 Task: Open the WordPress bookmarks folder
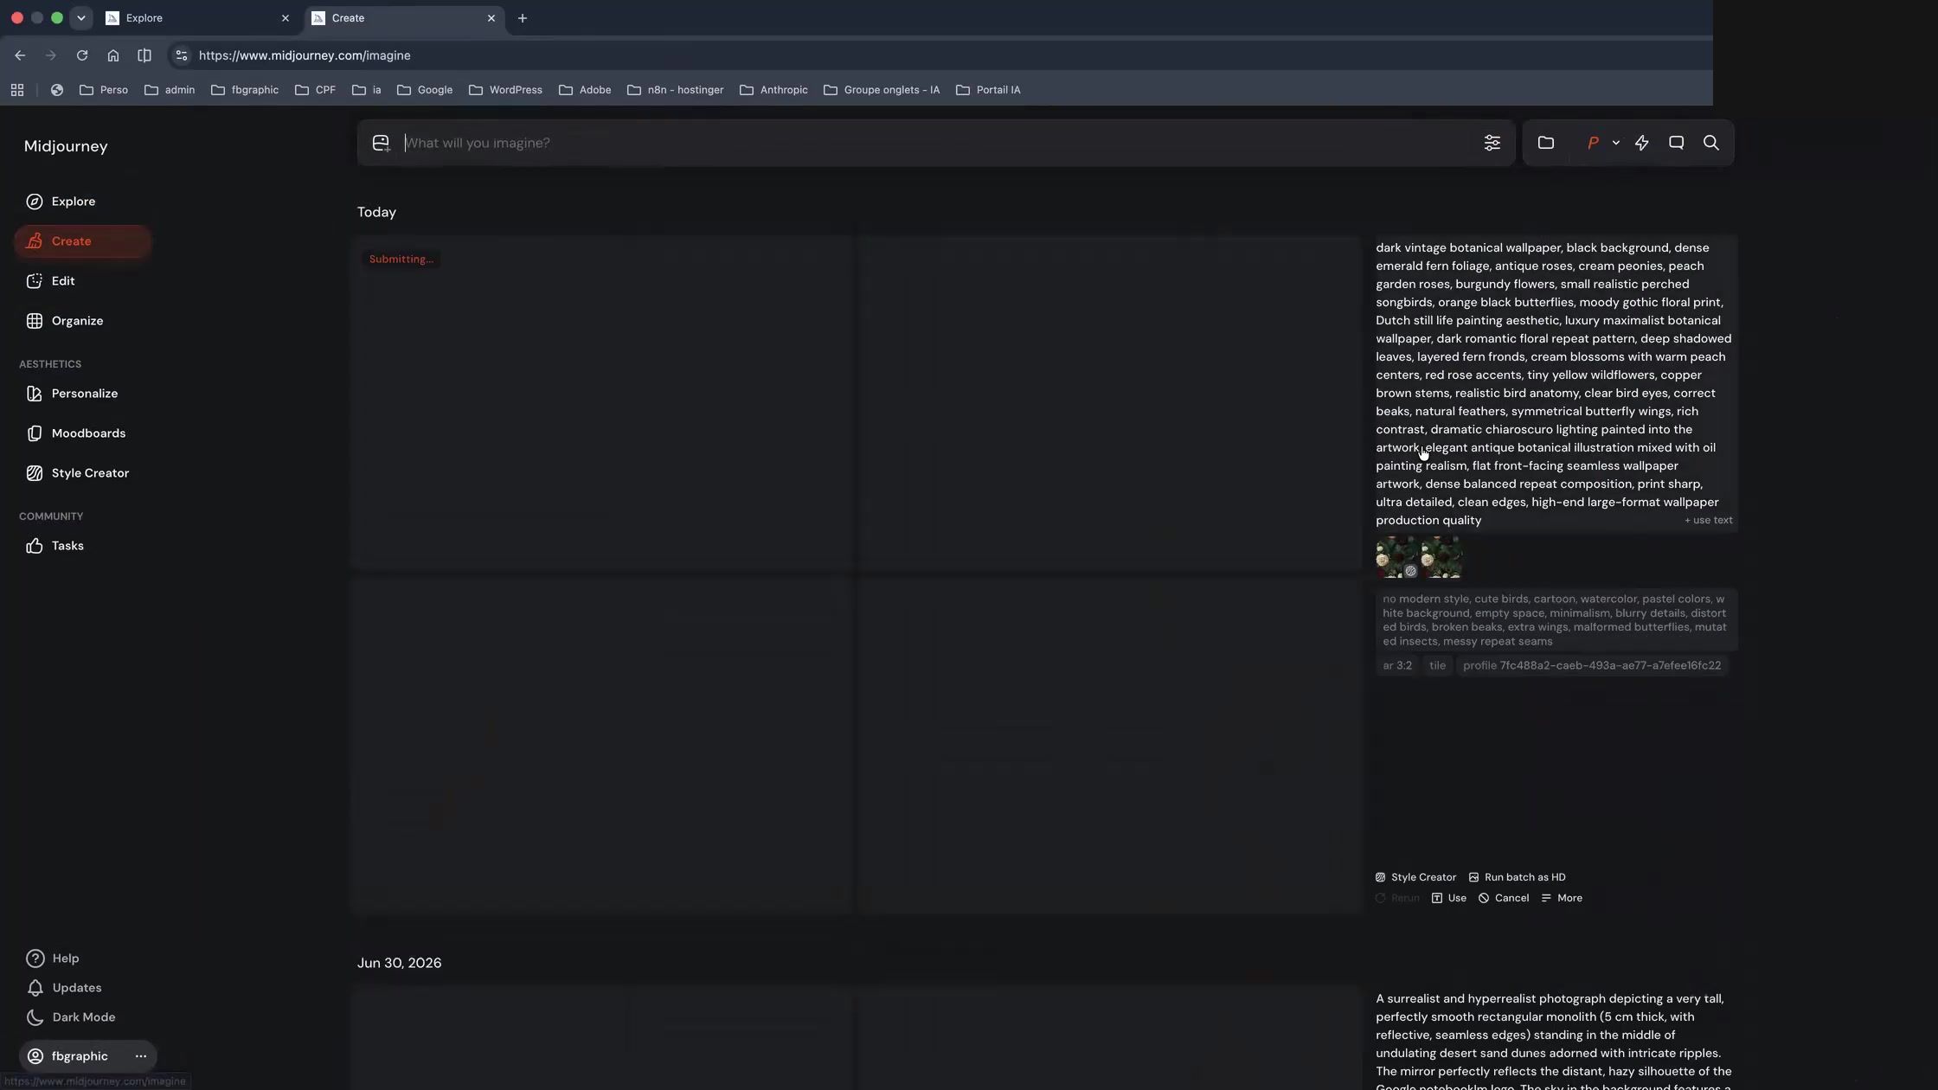click(x=506, y=90)
